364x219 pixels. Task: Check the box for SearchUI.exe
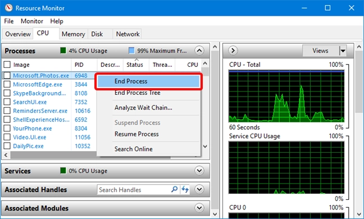click(x=7, y=102)
